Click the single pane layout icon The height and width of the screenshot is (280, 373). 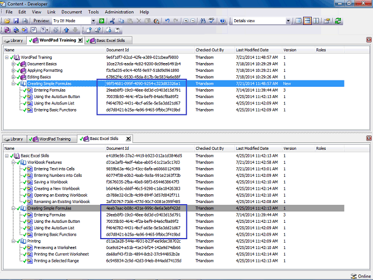(x=298, y=21)
